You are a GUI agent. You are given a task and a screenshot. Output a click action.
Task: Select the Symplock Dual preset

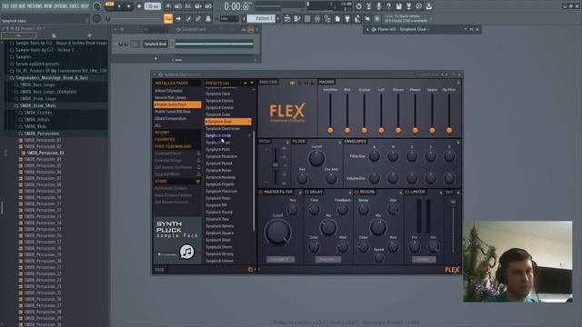[228, 122]
